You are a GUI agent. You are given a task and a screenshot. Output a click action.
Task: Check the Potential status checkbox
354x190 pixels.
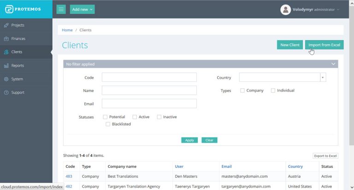pos(105,117)
